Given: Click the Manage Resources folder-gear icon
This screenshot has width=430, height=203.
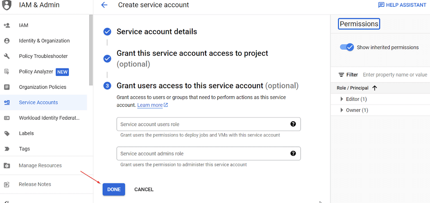Looking at the screenshot, I should coord(6,165).
